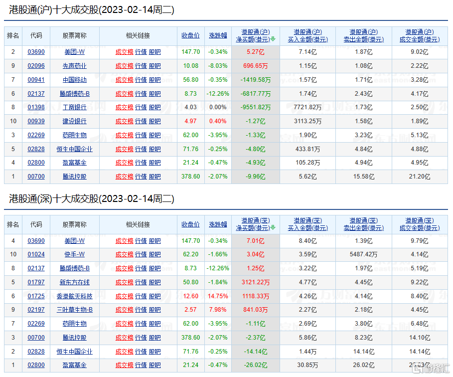This screenshot has height=377, width=453.
Task: Open 股吧 link in 工商银行 row
Action: click(154, 107)
